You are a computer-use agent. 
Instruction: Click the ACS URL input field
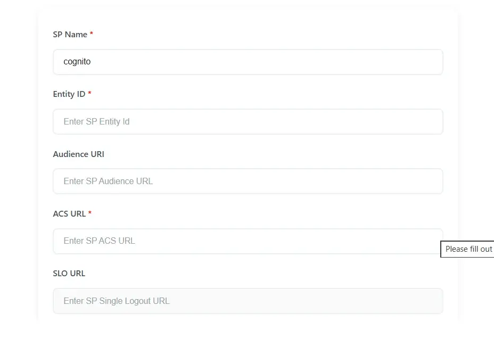coord(248,241)
